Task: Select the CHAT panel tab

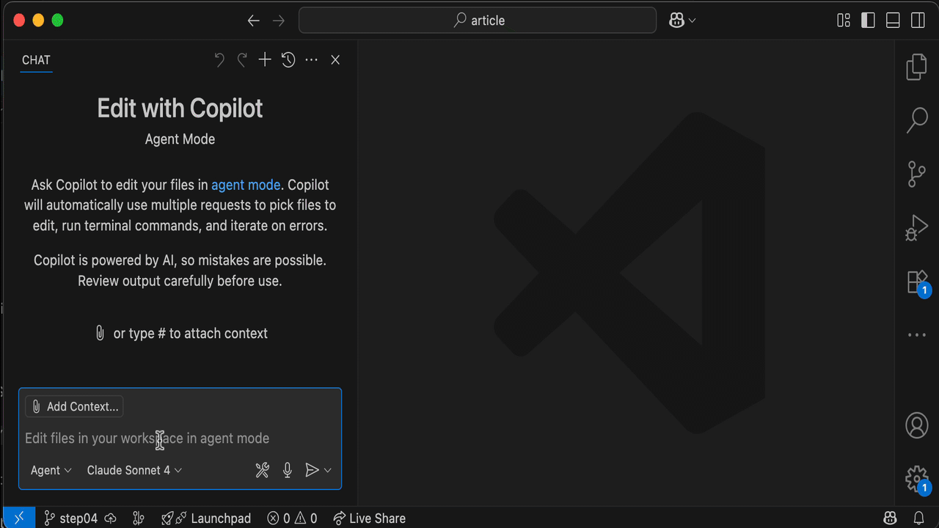Action: tap(36, 60)
